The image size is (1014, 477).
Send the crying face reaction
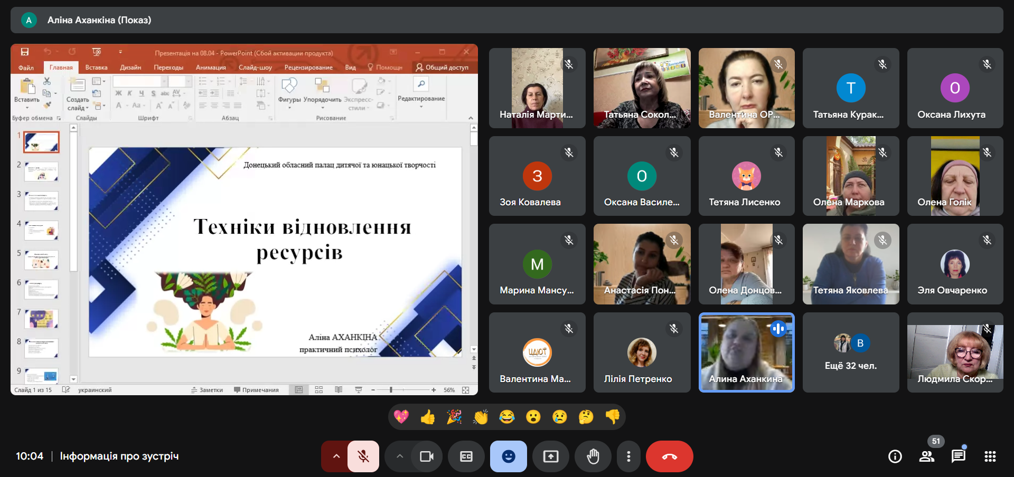tap(560, 417)
